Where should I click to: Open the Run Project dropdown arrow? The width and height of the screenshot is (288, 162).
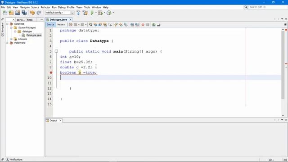click(x=96, y=13)
